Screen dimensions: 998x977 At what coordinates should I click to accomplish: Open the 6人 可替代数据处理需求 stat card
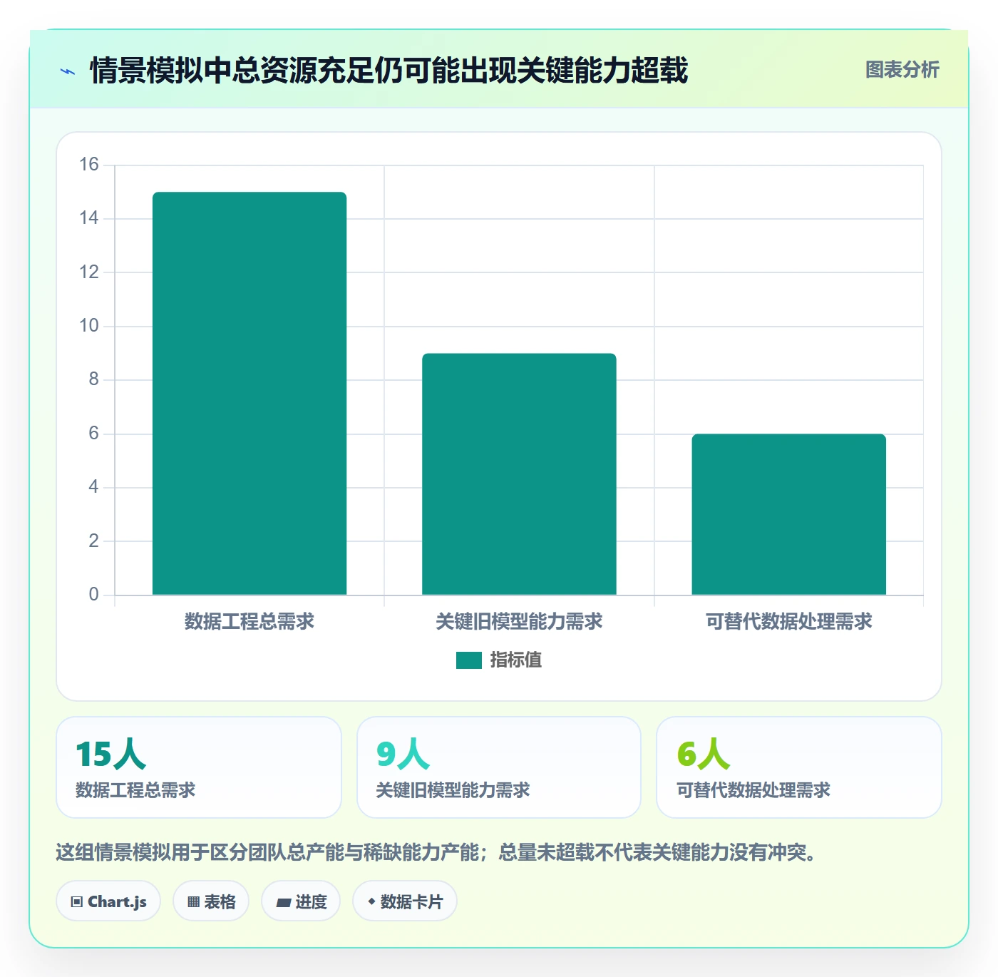click(799, 767)
